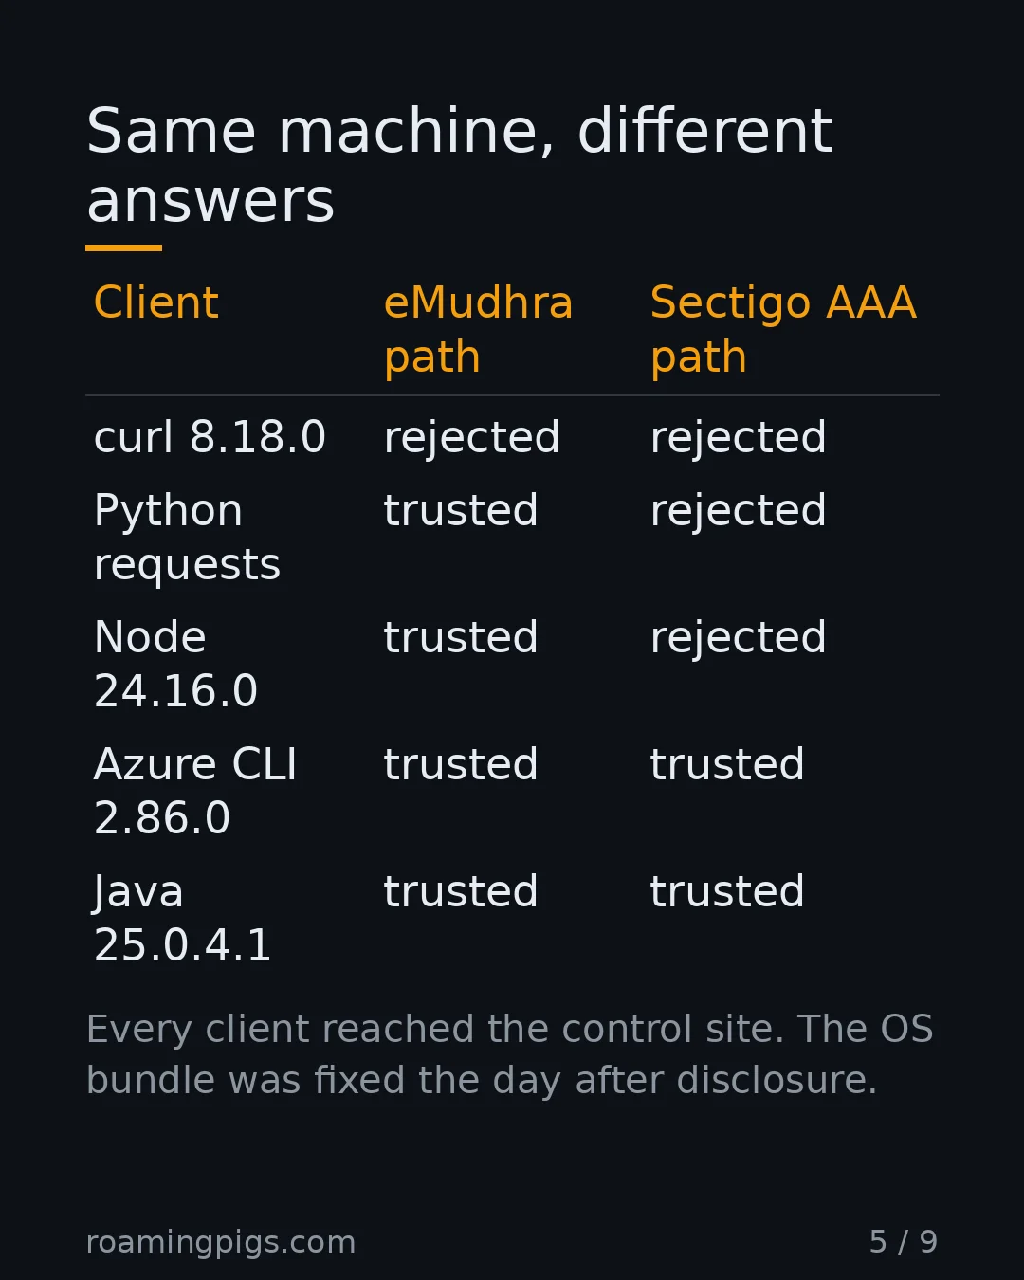The image size is (1024, 1280).
Task: Open the roamingpigs.com link in footer
Action: pos(221,1242)
